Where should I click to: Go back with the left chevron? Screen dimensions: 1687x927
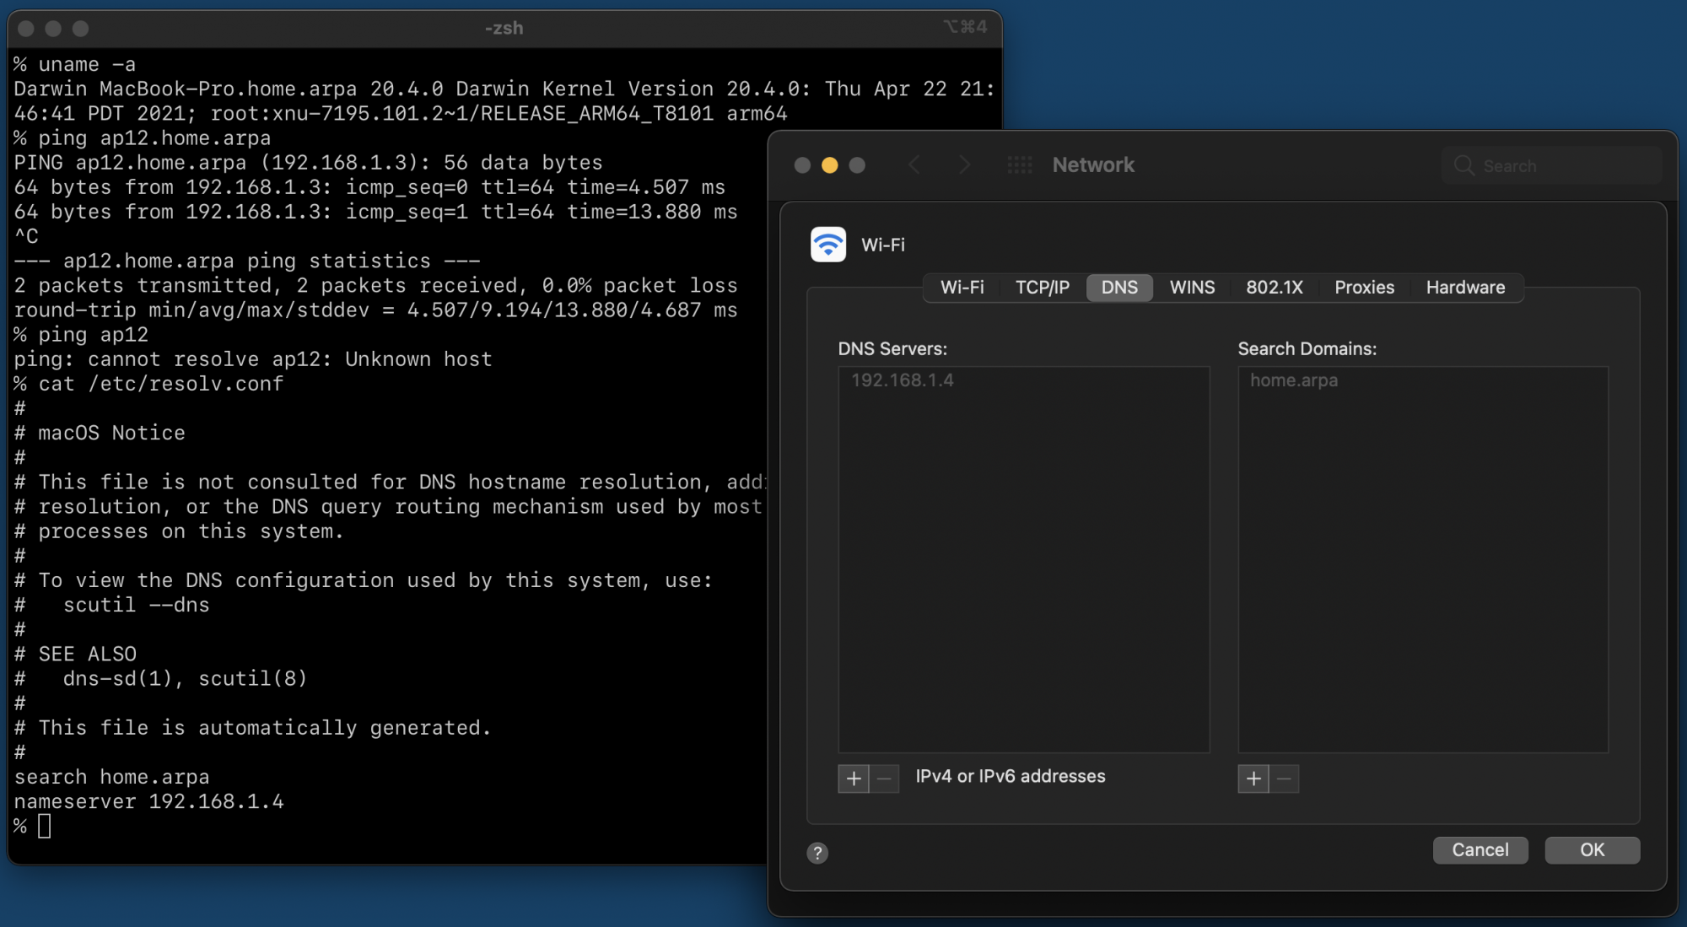914,165
